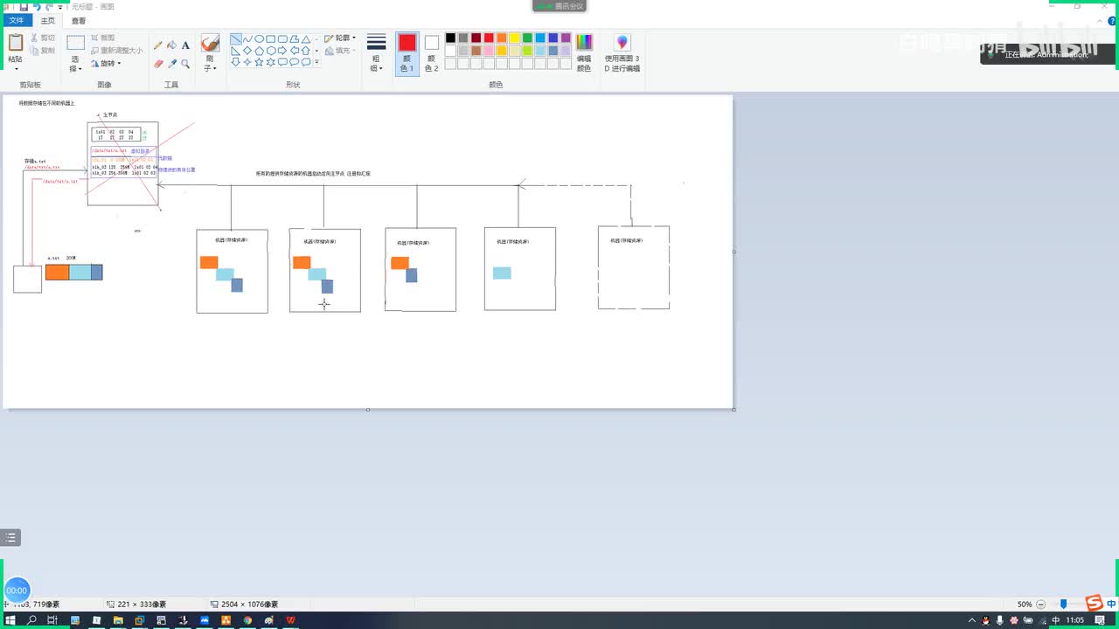Viewport: 1119px width, 629px height.
Task: Click the Help question mark icon
Action: click(1111, 20)
